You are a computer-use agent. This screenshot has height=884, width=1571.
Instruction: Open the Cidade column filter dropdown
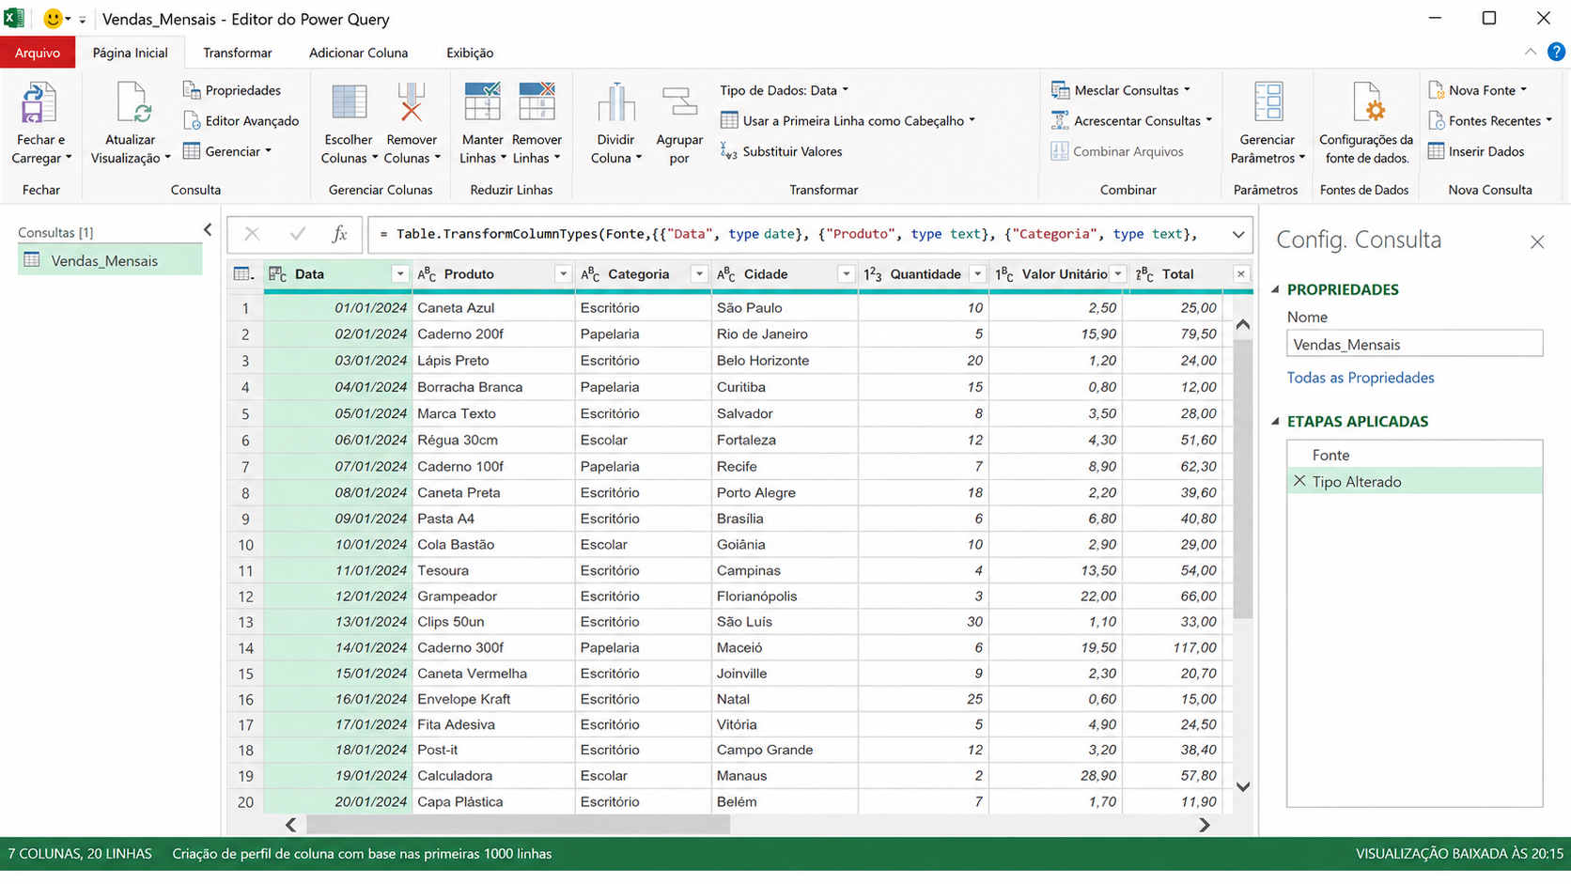tap(846, 274)
